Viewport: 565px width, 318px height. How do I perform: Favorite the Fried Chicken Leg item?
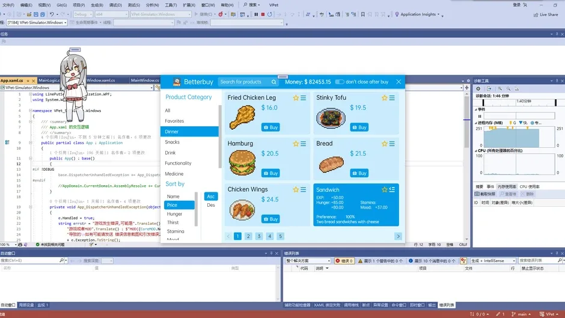point(296,98)
